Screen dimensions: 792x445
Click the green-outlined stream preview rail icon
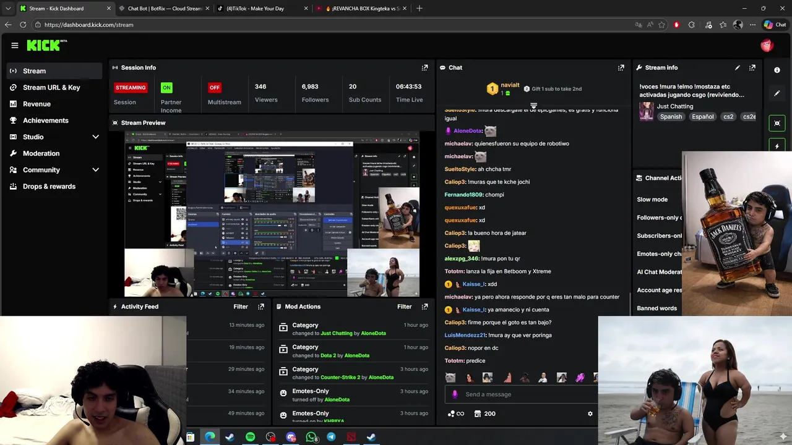pyautogui.click(x=777, y=123)
